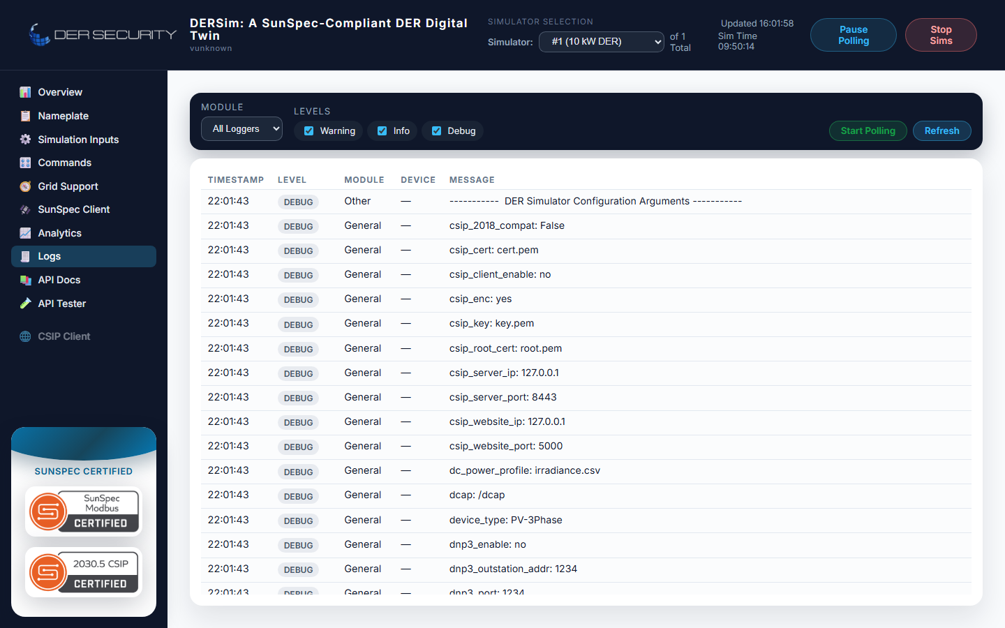The height and width of the screenshot is (628, 1005).
Task: Click the SunSpec Modbus Certified badge
Action: pos(84,511)
